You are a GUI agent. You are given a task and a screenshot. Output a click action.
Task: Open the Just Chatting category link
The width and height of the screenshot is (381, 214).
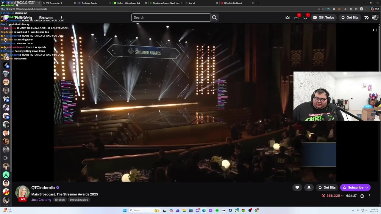coord(41,200)
